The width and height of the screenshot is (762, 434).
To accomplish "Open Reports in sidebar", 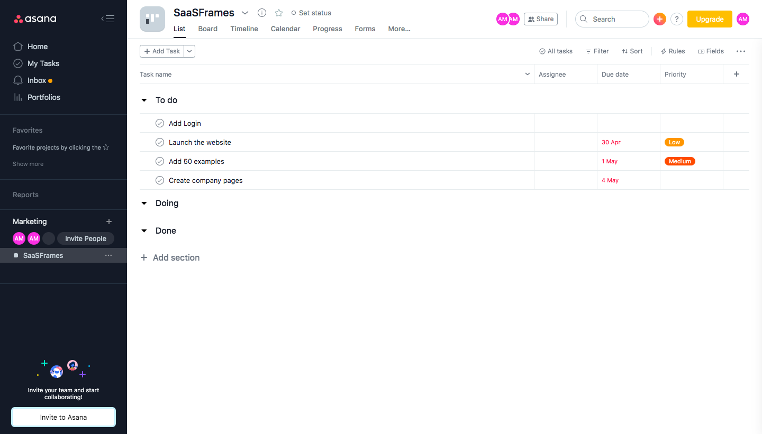I will click(25, 195).
